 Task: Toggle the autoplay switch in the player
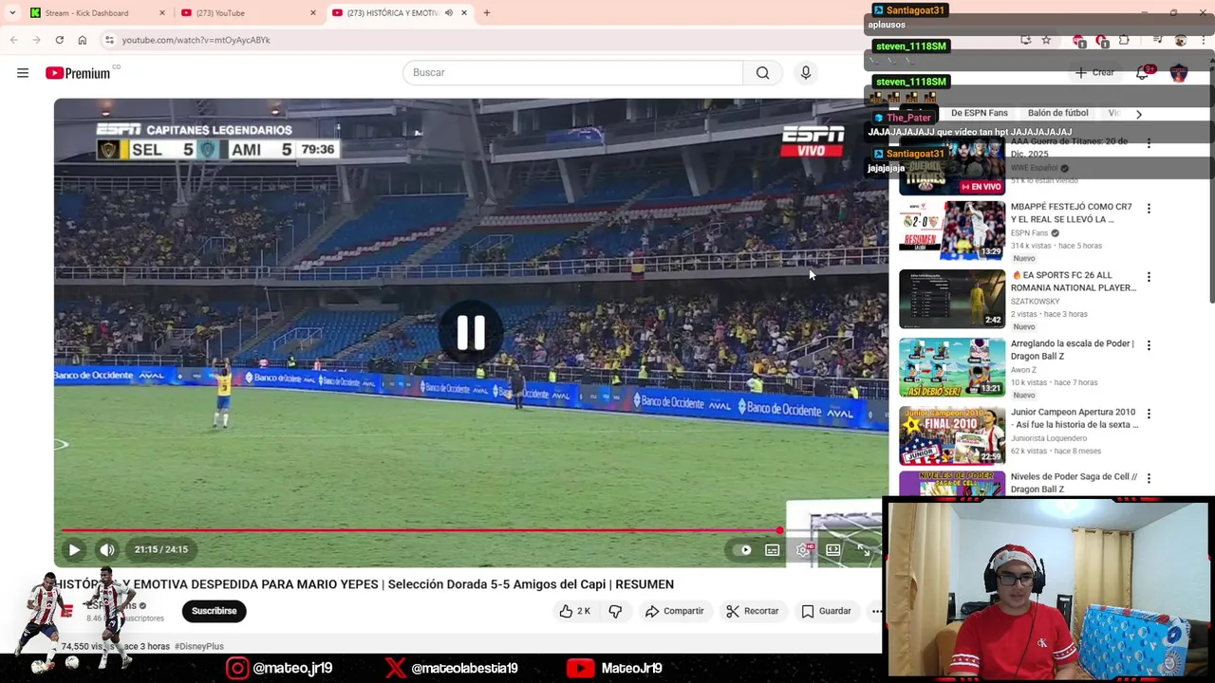coord(741,549)
